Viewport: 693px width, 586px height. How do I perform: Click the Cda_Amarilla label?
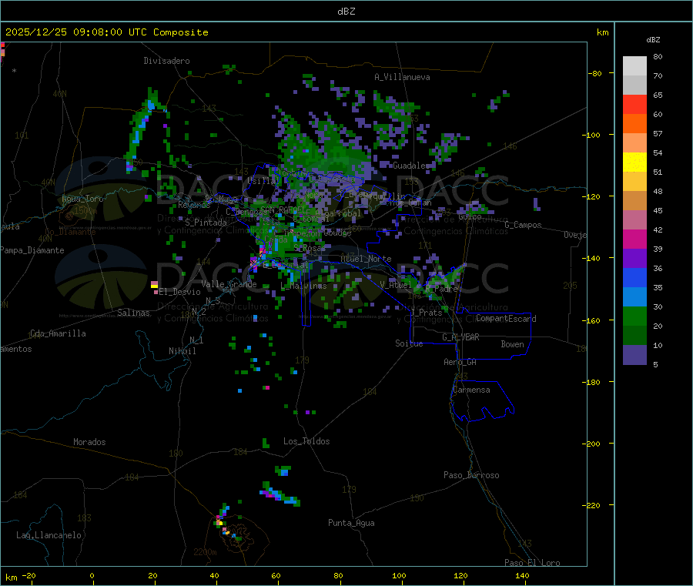pyautogui.click(x=58, y=333)
